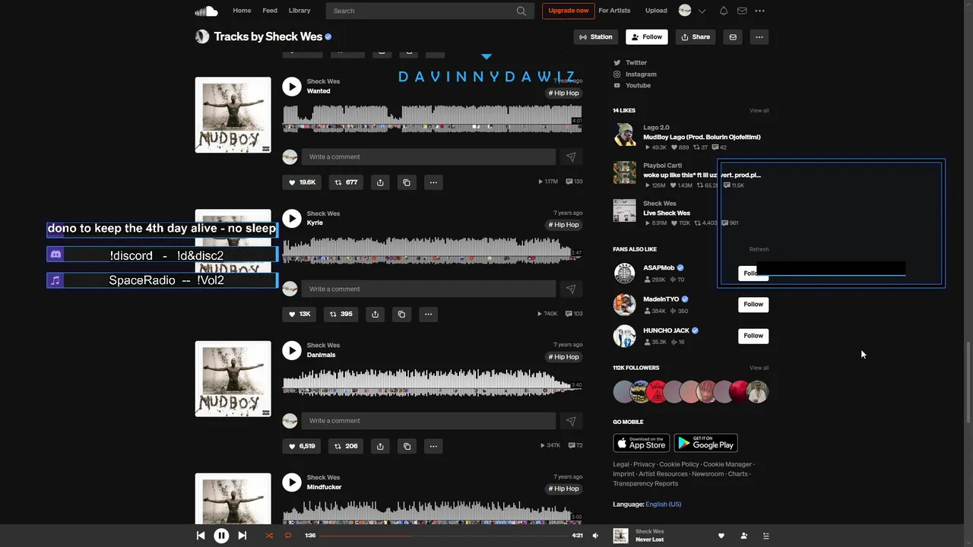Repost Kyrie with 395 reposts

click(x=341, y=314)
